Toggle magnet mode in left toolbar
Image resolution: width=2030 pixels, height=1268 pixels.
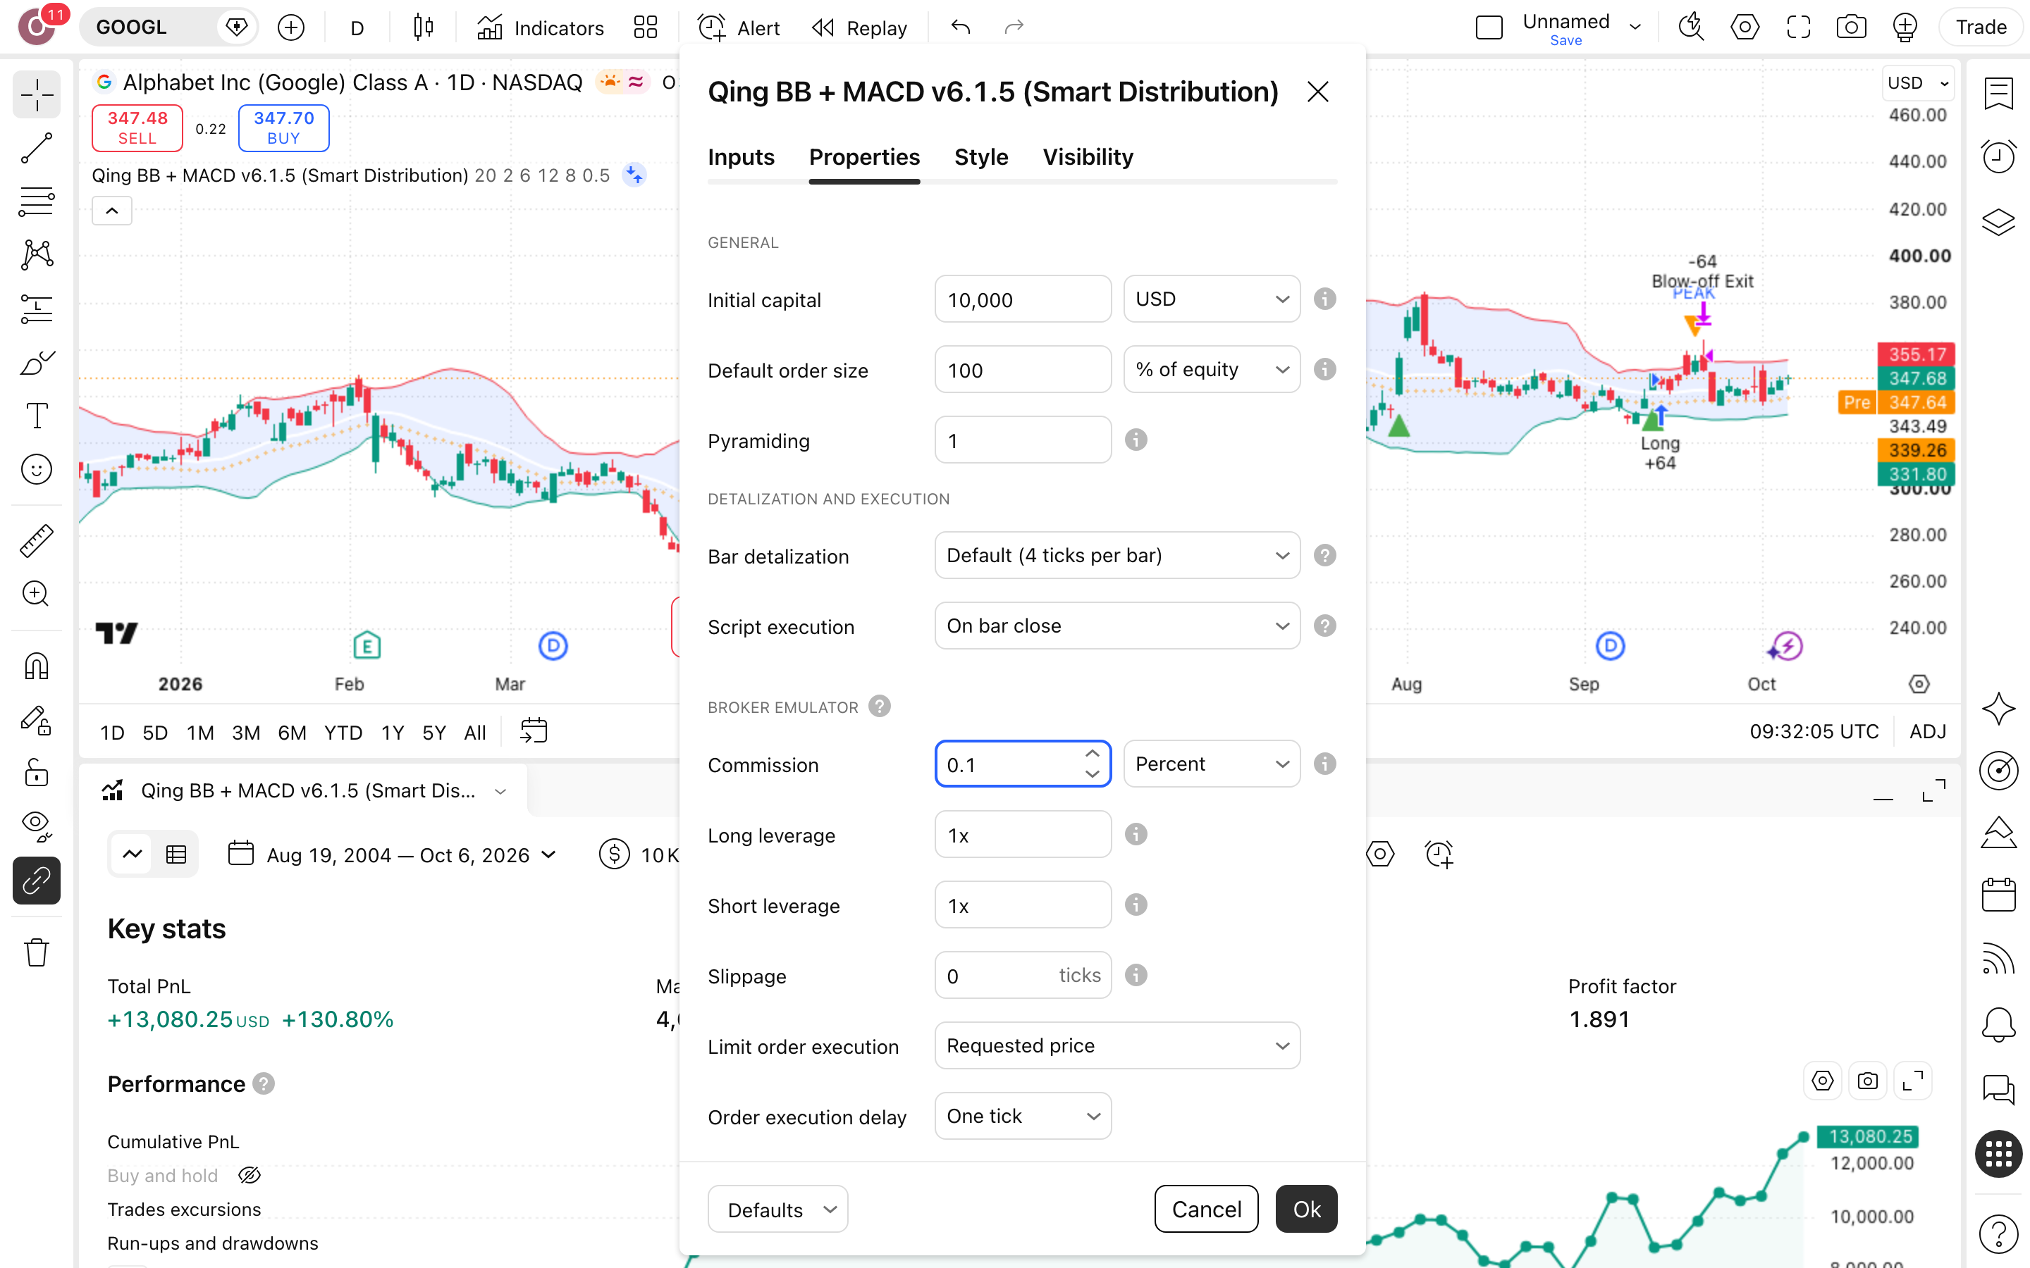point(36,666)
